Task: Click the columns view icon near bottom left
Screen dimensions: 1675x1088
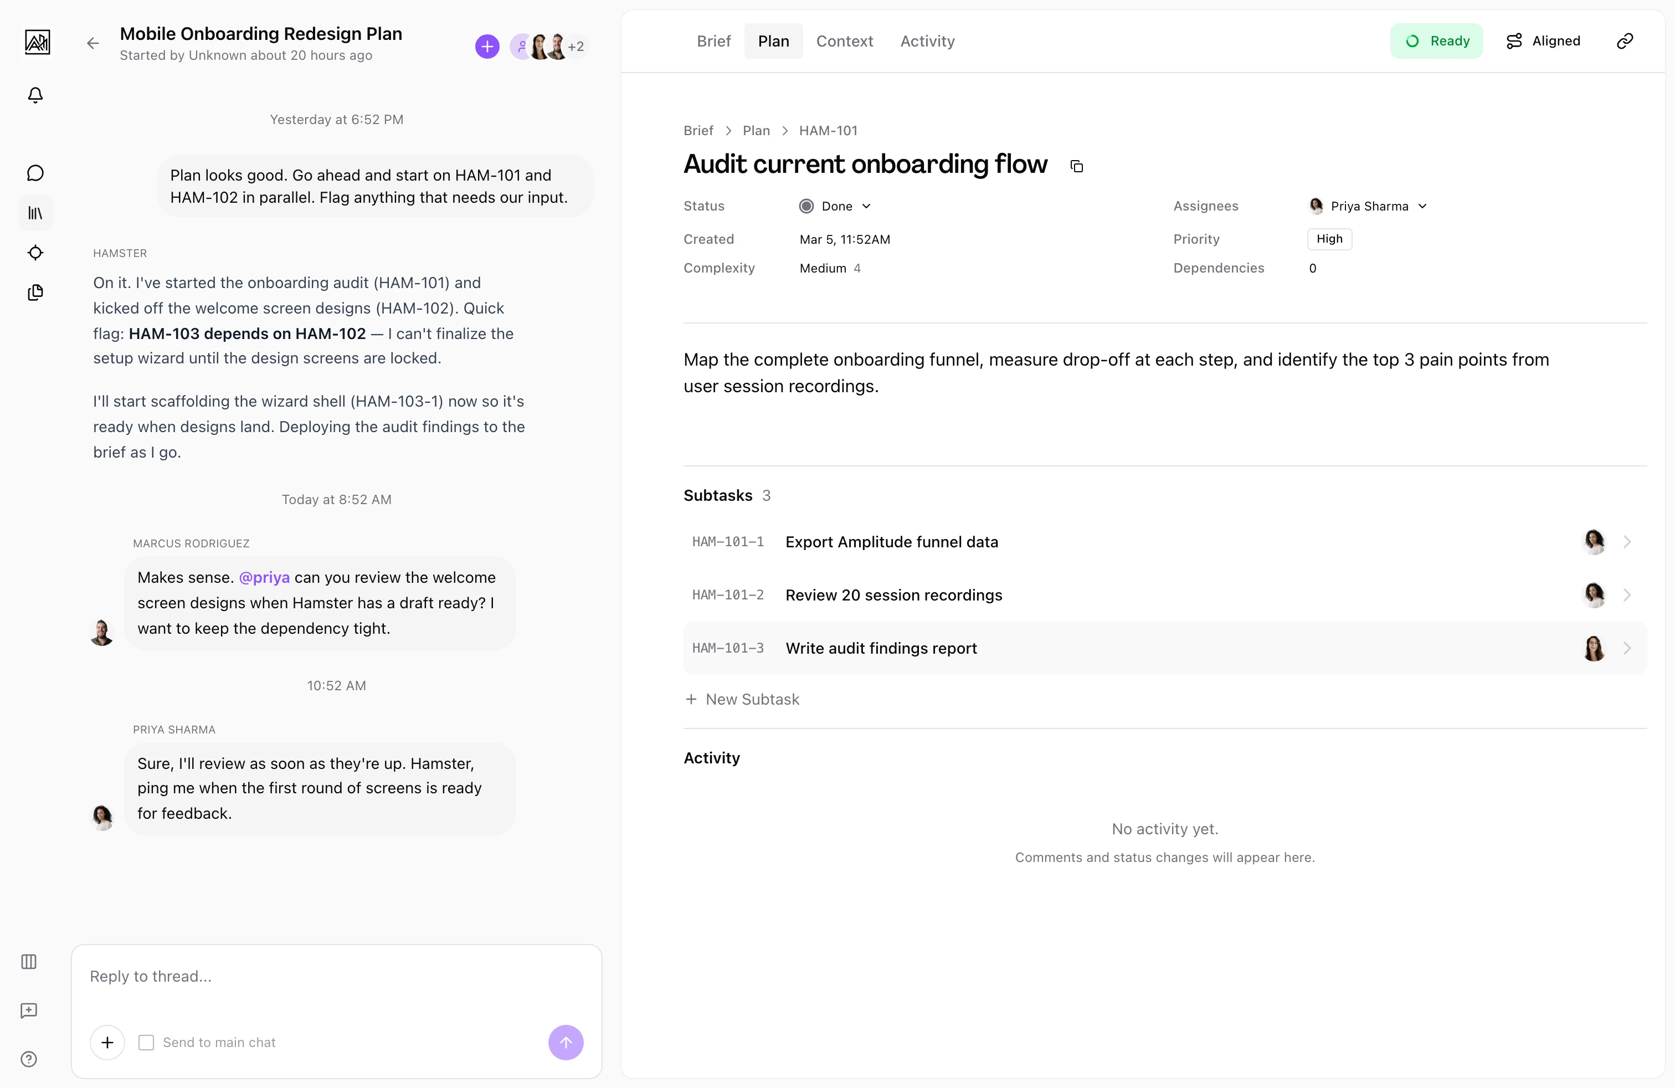Action: point(28,962)
